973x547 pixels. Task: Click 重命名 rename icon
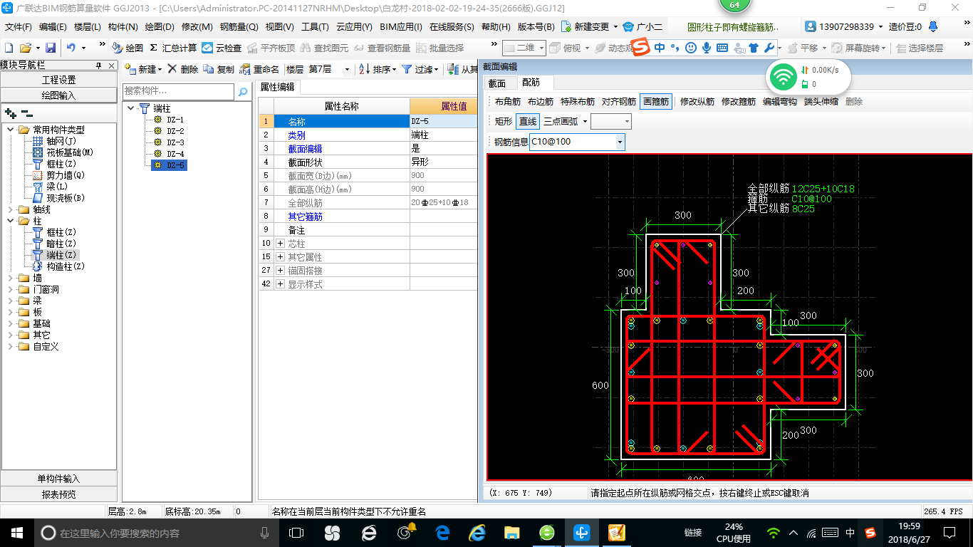click(245, 69)
